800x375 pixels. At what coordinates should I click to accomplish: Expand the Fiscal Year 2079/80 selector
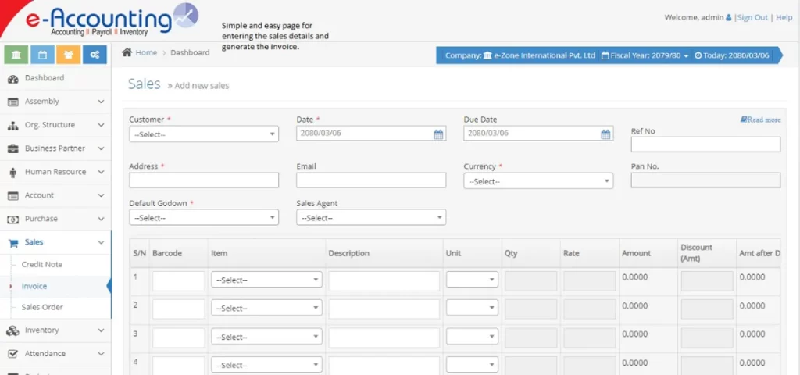645,55
